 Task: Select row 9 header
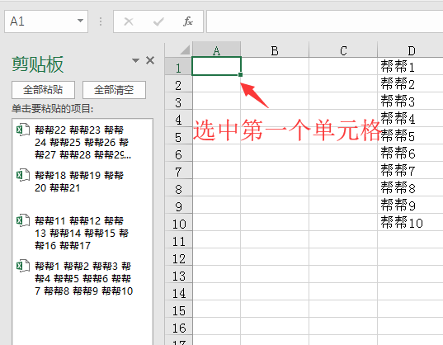tap(178, 206)
